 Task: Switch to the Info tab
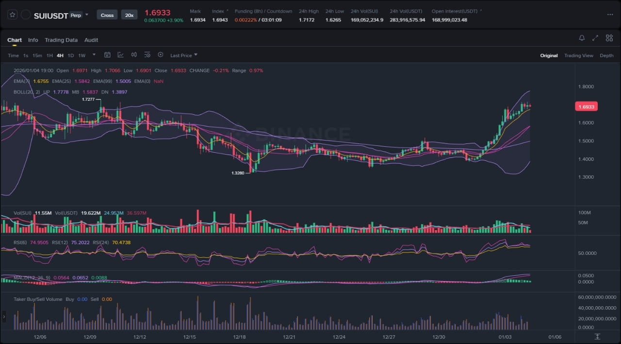[x=33, y=40]
